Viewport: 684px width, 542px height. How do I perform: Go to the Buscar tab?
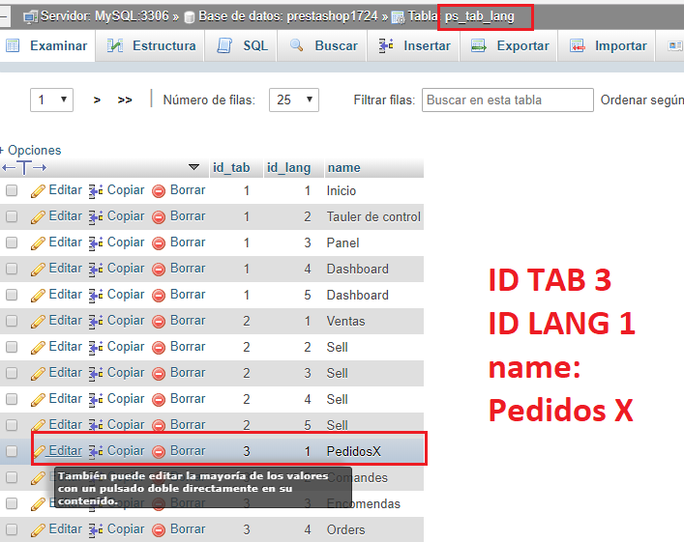(x=323, y=45)
